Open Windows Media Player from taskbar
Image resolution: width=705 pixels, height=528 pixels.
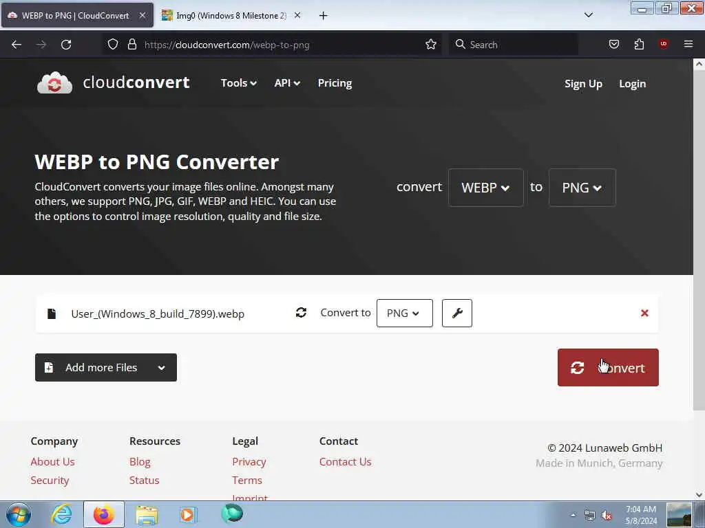[x=189, y=514]
